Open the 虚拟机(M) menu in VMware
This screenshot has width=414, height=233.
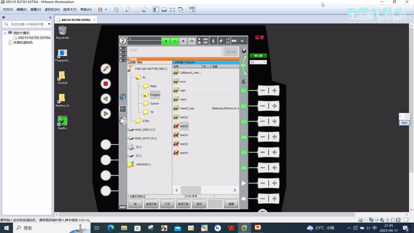pos(52,10)
